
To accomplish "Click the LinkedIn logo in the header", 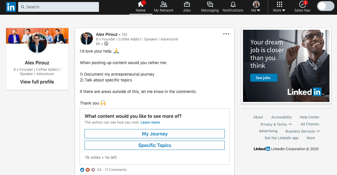I will click(11, 7).
